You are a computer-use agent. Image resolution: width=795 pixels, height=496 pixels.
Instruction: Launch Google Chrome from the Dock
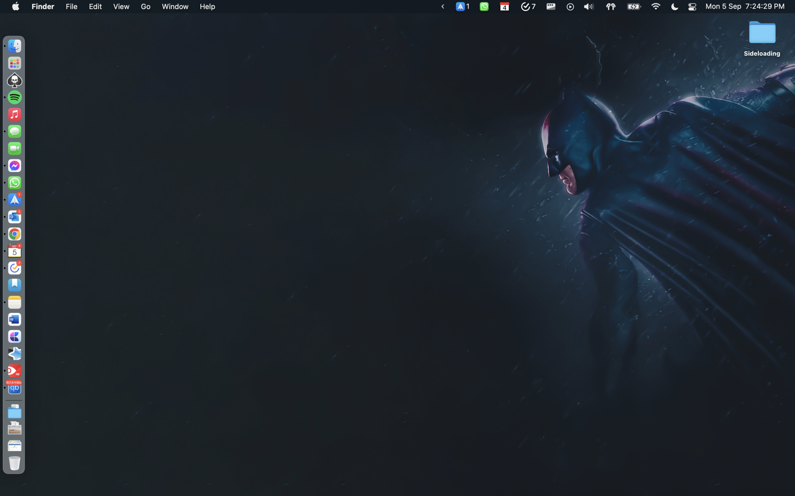(14, 234)
